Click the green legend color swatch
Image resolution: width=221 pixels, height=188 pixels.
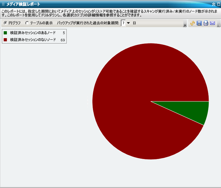point(5,33)
